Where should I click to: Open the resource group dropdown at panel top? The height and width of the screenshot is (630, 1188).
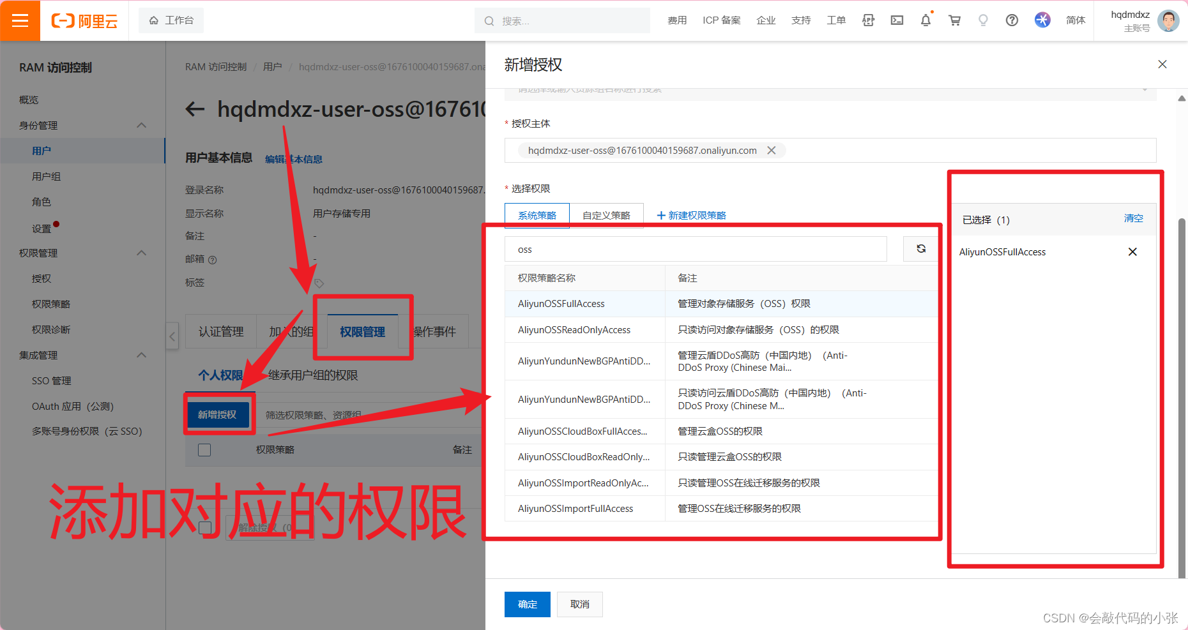click(830, 93)
